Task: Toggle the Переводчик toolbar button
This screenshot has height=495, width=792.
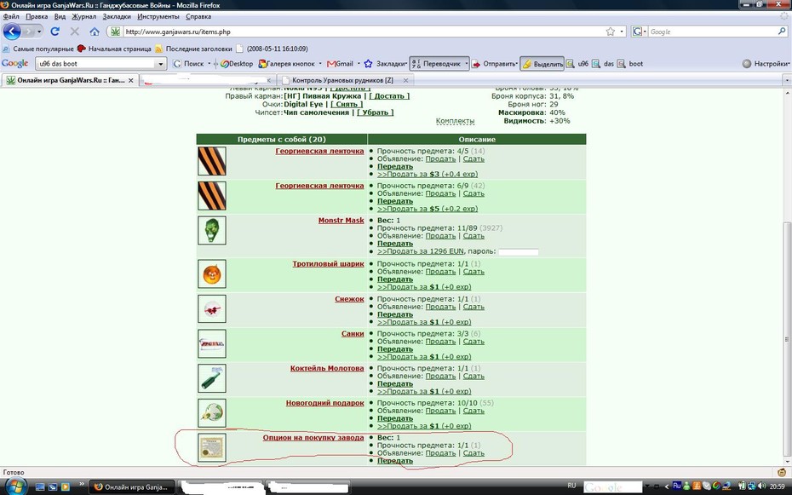Action: [x=436, y=64]
